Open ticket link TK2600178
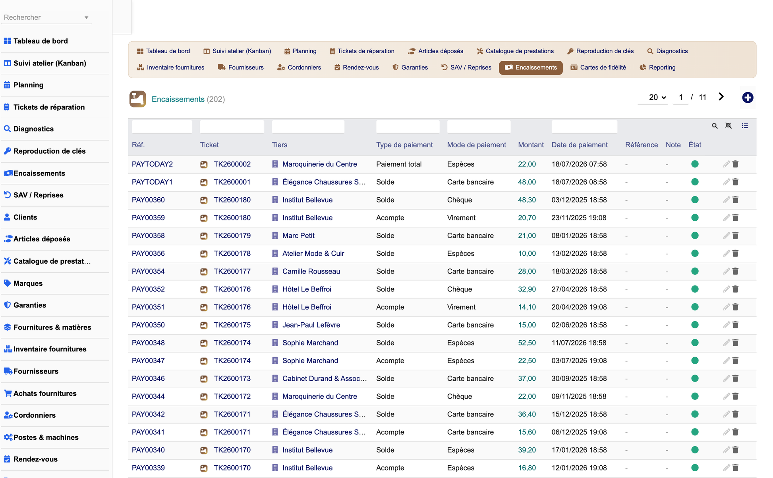The image size is (773, 478). (x=232, y=253)
